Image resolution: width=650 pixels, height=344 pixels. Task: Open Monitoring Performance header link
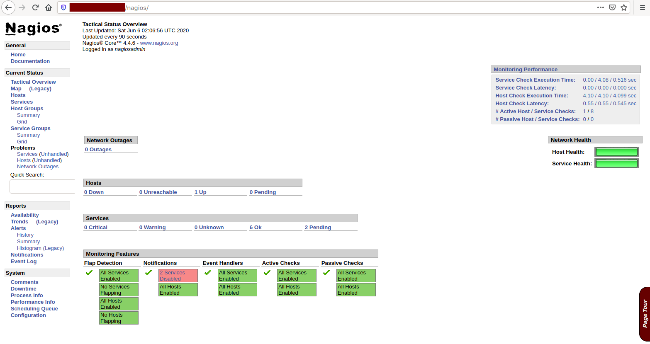pos(526,70)
